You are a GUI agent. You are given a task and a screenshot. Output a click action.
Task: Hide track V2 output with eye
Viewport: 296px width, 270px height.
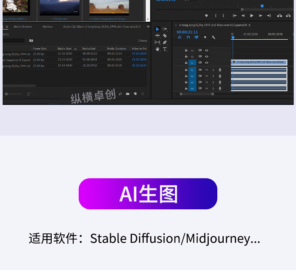pyautogui.click(x=206, y=57)
